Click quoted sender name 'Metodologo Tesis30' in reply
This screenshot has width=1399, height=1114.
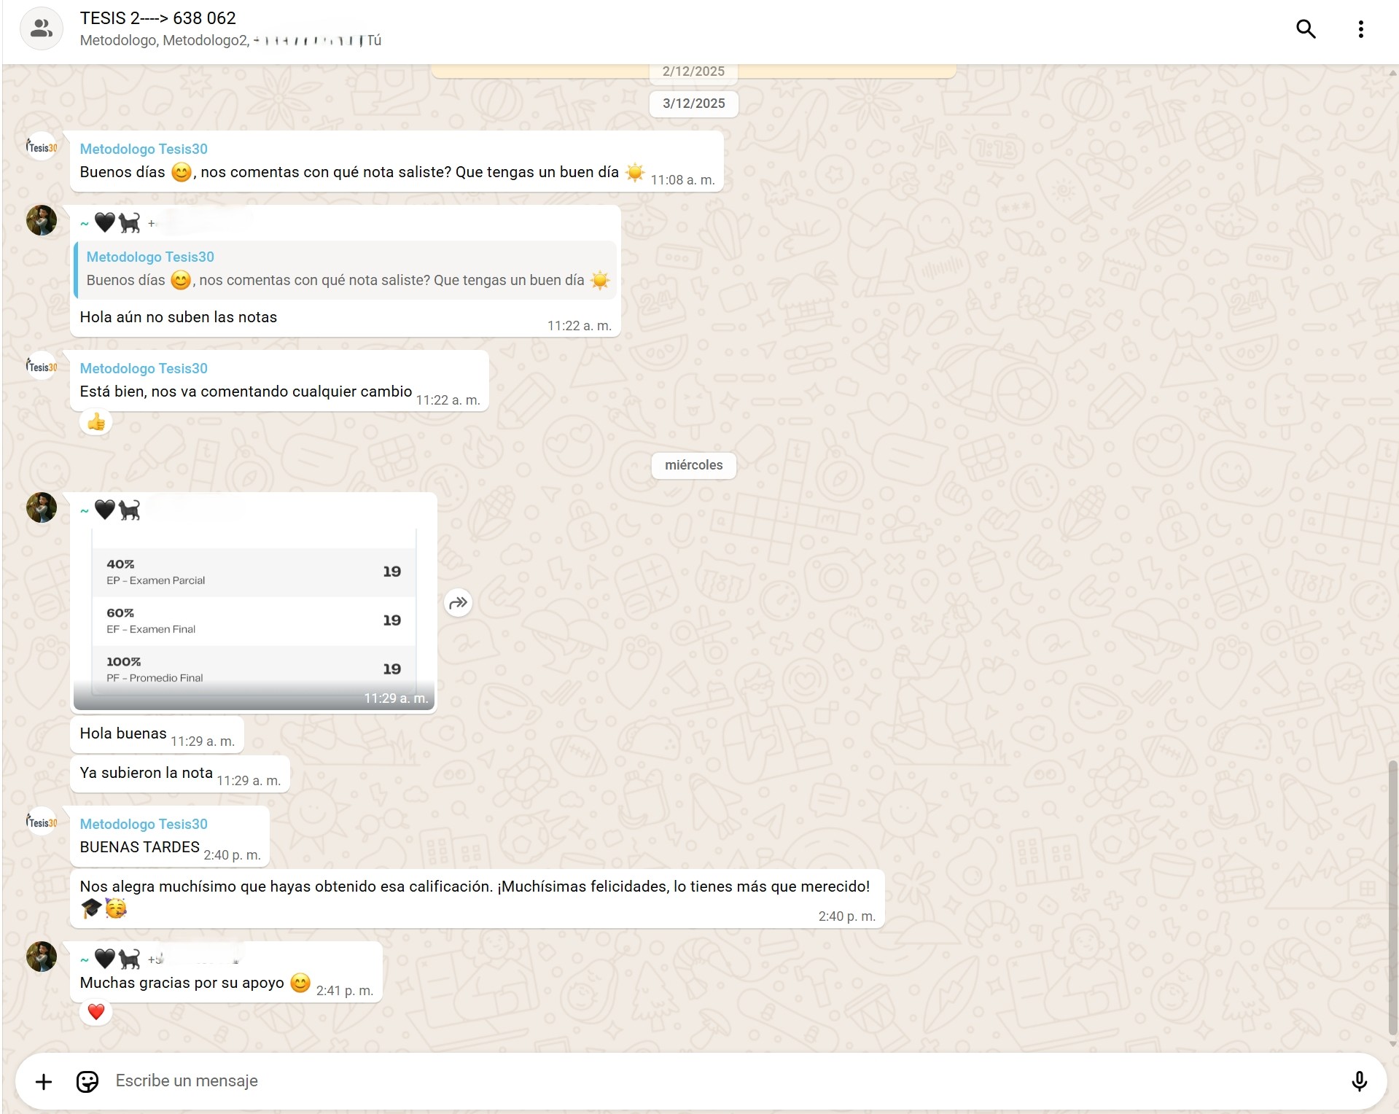point(150,257)
